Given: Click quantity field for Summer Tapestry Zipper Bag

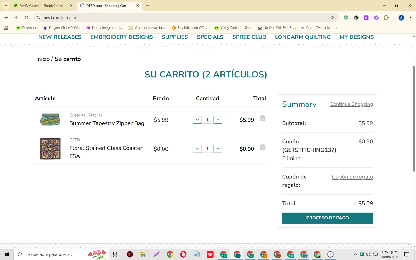Looking at the screenshot, I should (x=207, y=120).
